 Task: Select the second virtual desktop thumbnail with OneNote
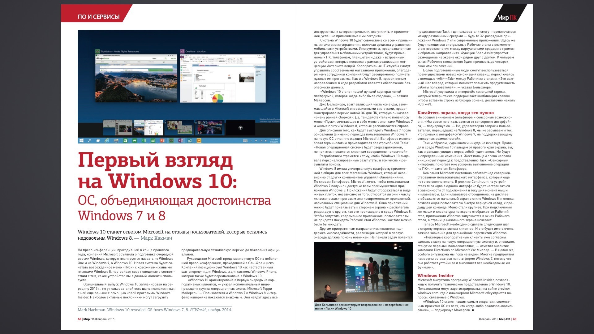[x=148, y=127]
